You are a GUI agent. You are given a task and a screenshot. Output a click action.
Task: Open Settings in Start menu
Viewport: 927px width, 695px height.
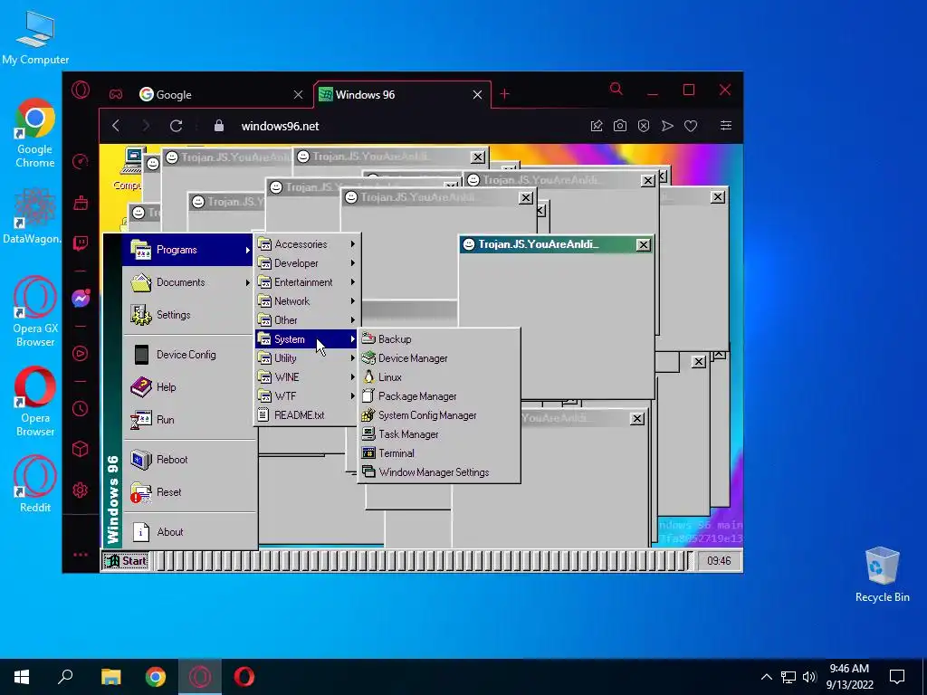point(189,315)
